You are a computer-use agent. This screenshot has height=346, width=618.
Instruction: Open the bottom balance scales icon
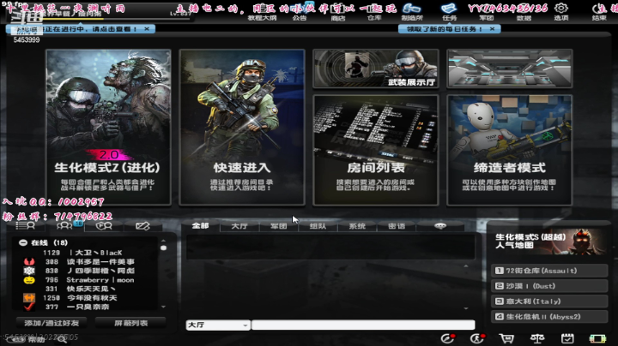pos(537,338)
